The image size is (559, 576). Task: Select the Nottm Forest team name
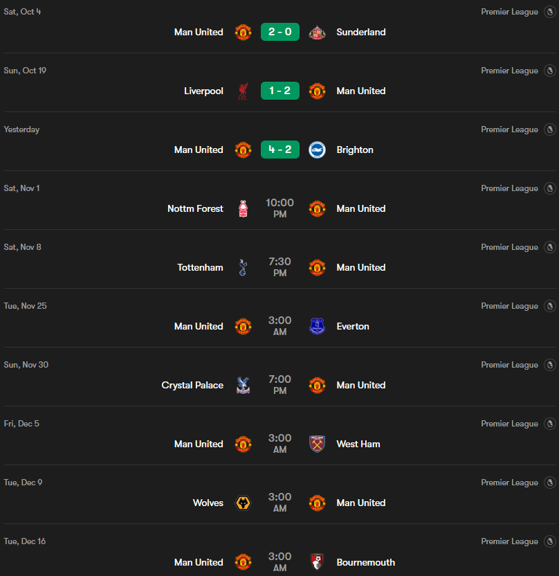(x=195, y=209)
